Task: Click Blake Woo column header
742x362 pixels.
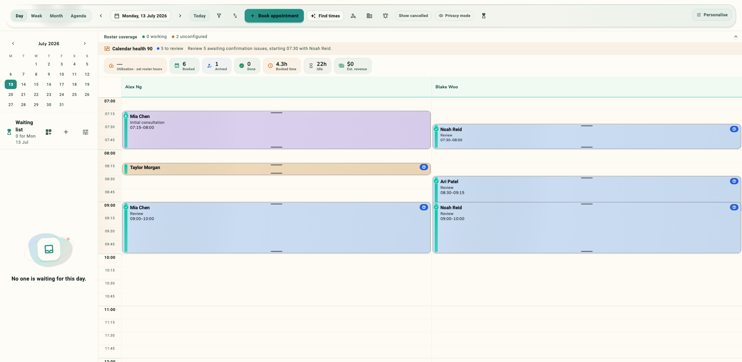Action: [587, 87]
